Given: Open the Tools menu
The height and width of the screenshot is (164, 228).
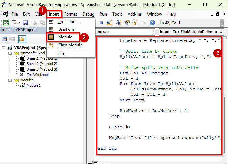Looking at the screenshot, I should (x=117, y=14).
